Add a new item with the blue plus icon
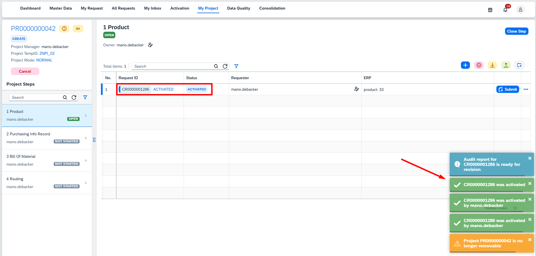 (x=465, y=65)
